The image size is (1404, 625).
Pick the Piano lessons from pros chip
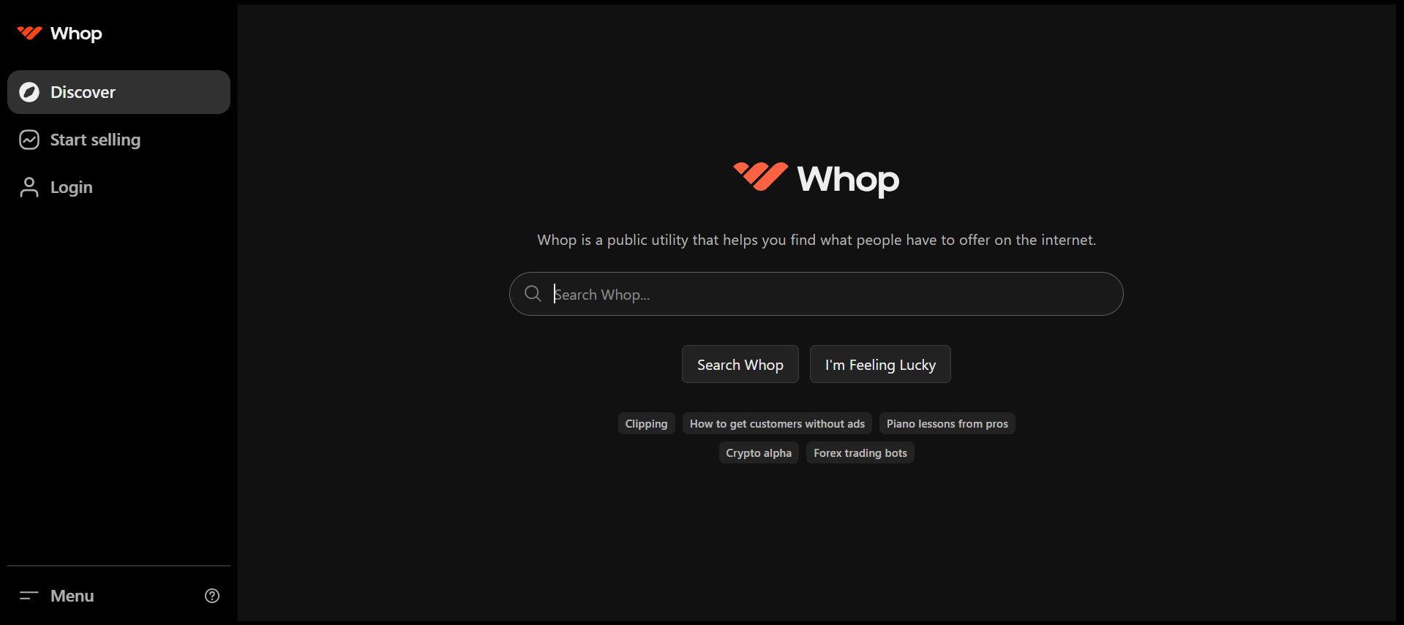click(x=947, y=424)
